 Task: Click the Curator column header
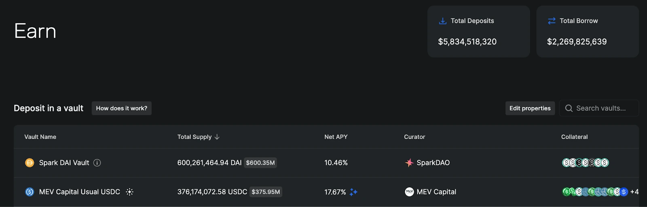[x=414, y=137]
